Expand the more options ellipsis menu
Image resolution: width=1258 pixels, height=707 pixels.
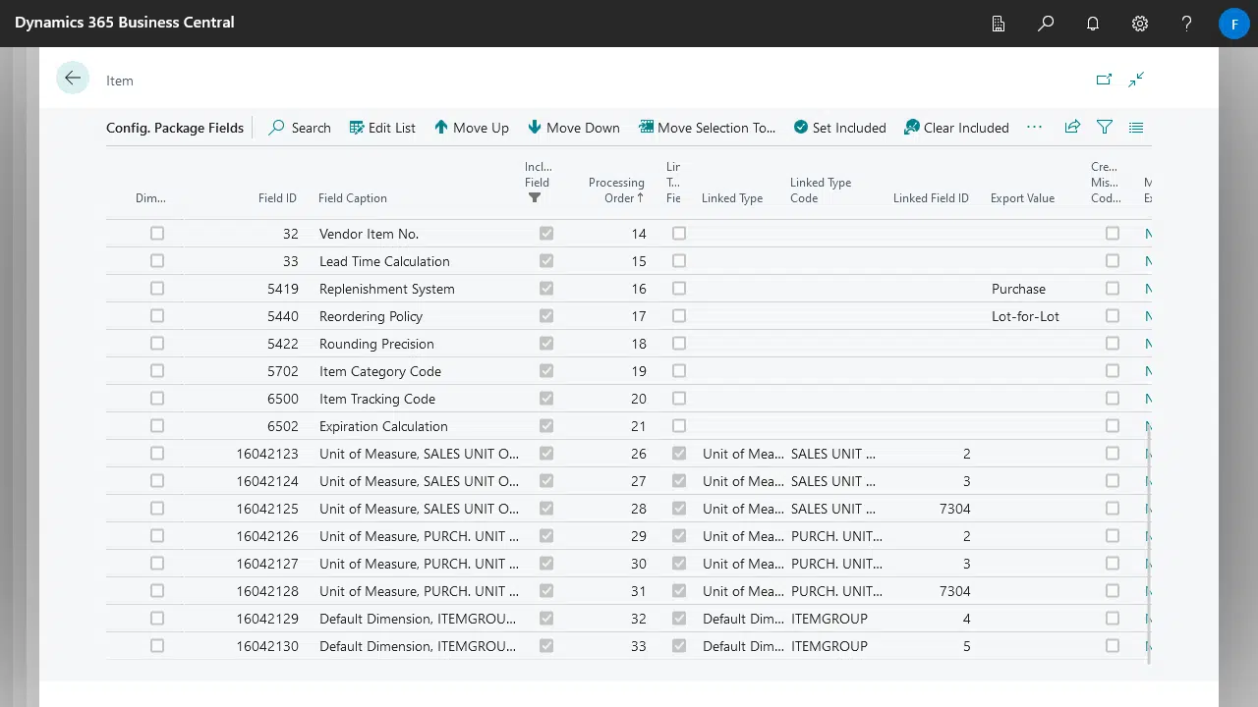click(1034, 127)
